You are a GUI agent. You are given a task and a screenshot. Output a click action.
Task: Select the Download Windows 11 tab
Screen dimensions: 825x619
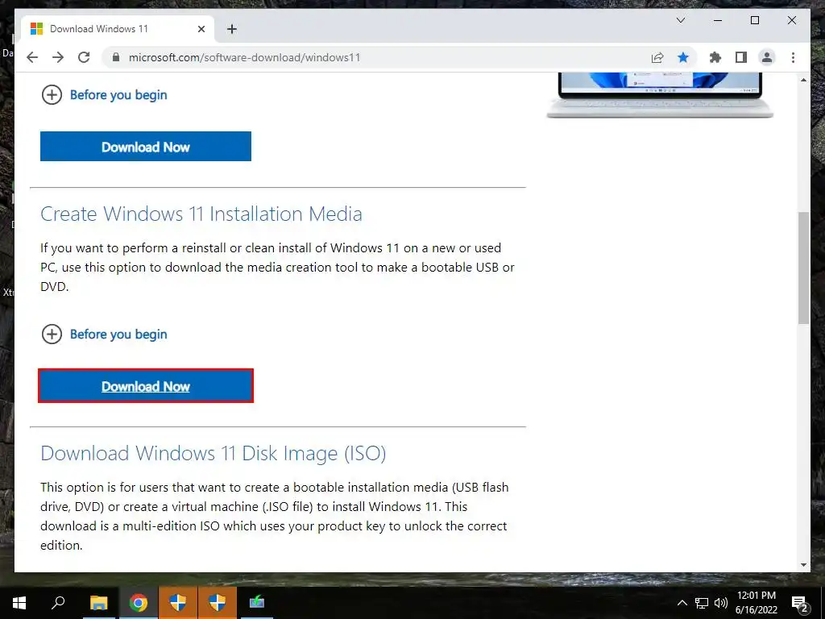pyautogui.click(x=118, y=29)
